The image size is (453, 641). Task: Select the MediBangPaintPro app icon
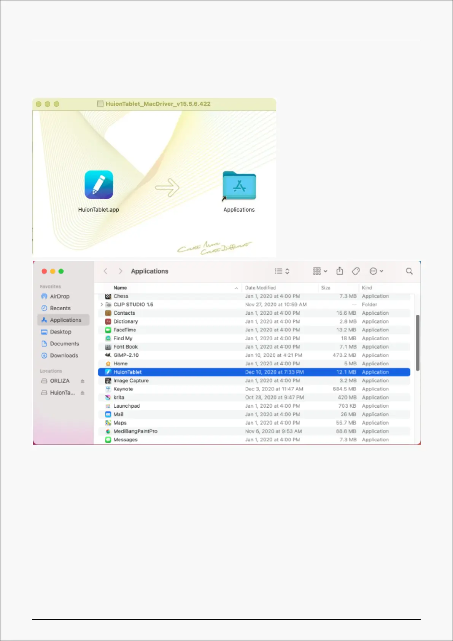pos(108,431)
